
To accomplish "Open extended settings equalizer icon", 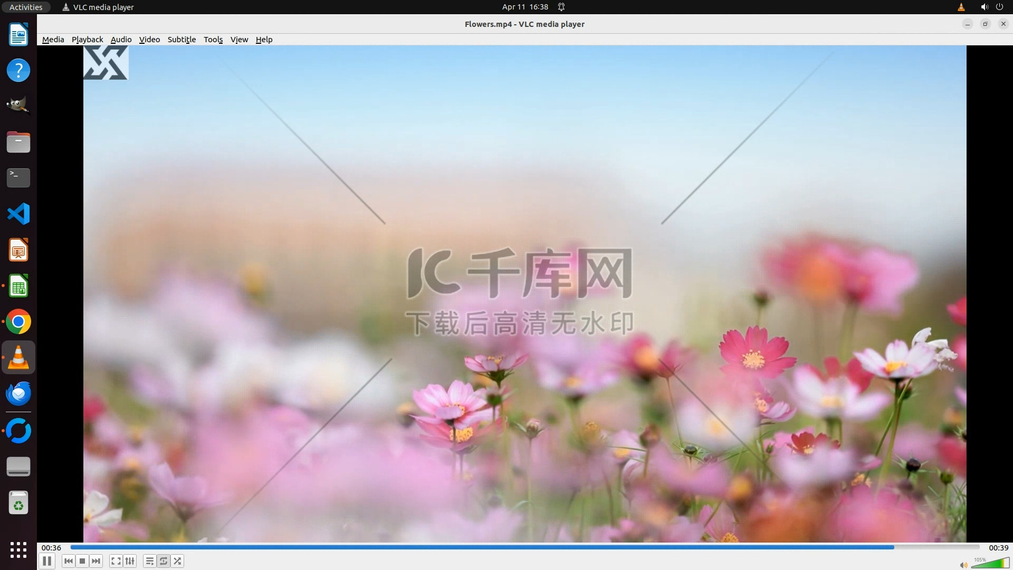I will [x=130, y=561].
